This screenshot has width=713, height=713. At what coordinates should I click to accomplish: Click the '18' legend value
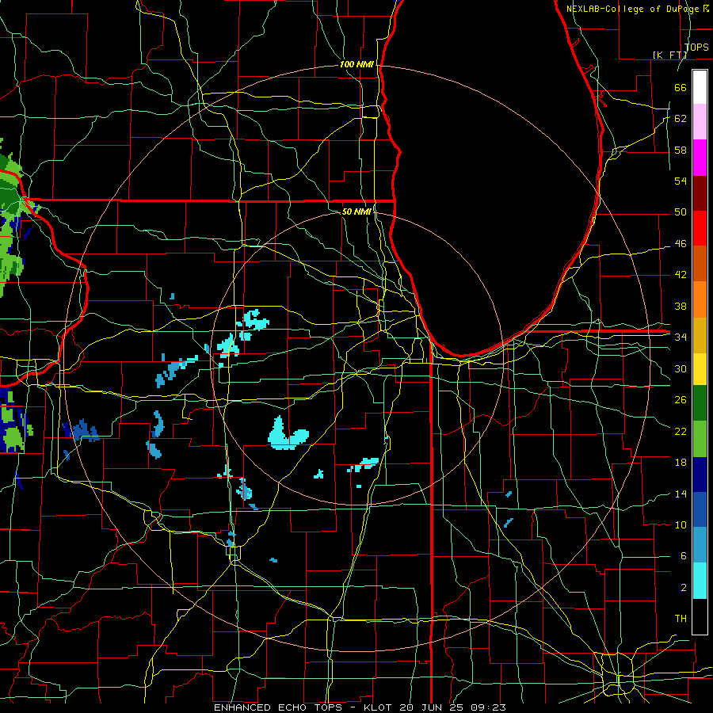click(681, 463)
